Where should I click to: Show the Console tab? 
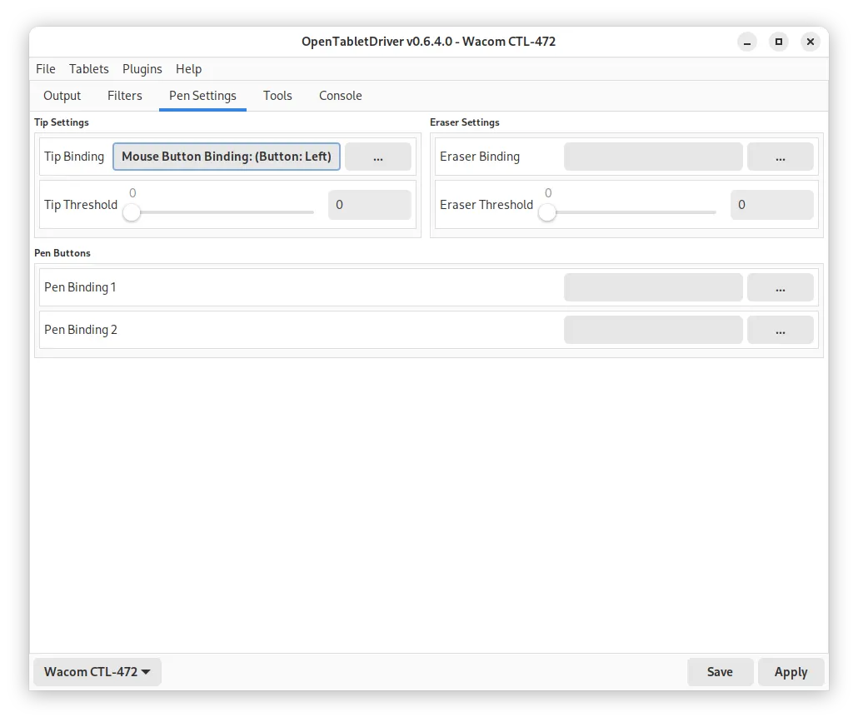[x=340, y=96]
